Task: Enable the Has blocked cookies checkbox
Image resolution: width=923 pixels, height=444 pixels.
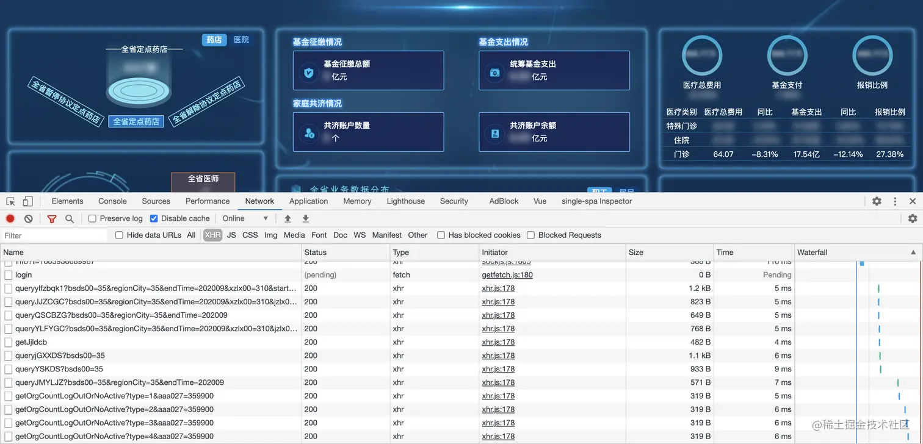Action: 441,235
